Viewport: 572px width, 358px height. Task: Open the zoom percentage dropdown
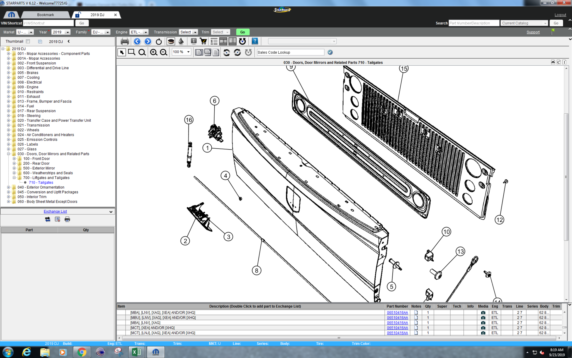188,52
